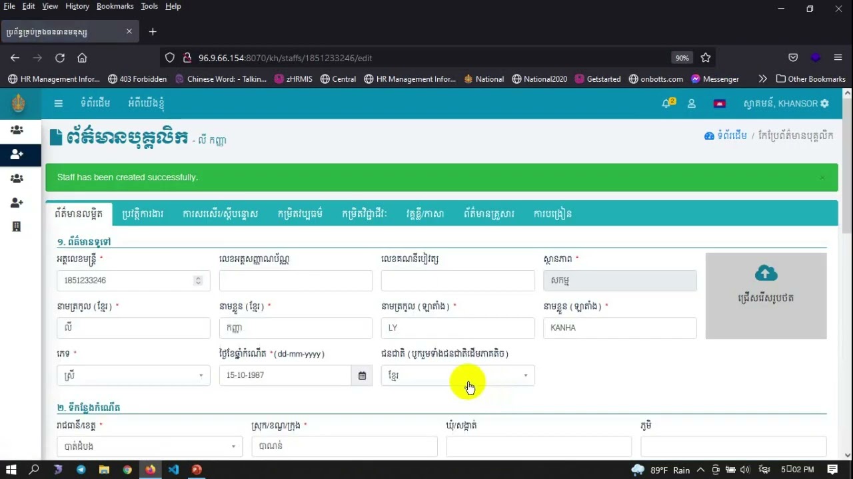Open the calendar picker for birth date

(x=362, y=375)
